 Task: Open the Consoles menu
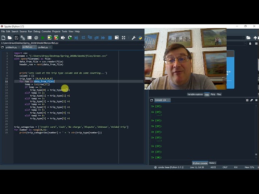tap(46, 32)
